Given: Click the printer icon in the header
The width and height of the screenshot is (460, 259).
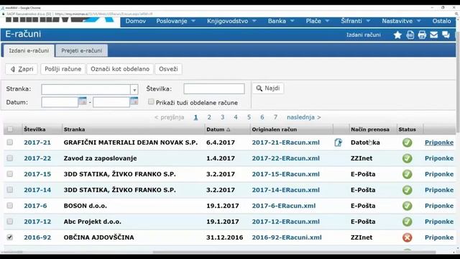Looking at the screenshot, I should (422, 35).
